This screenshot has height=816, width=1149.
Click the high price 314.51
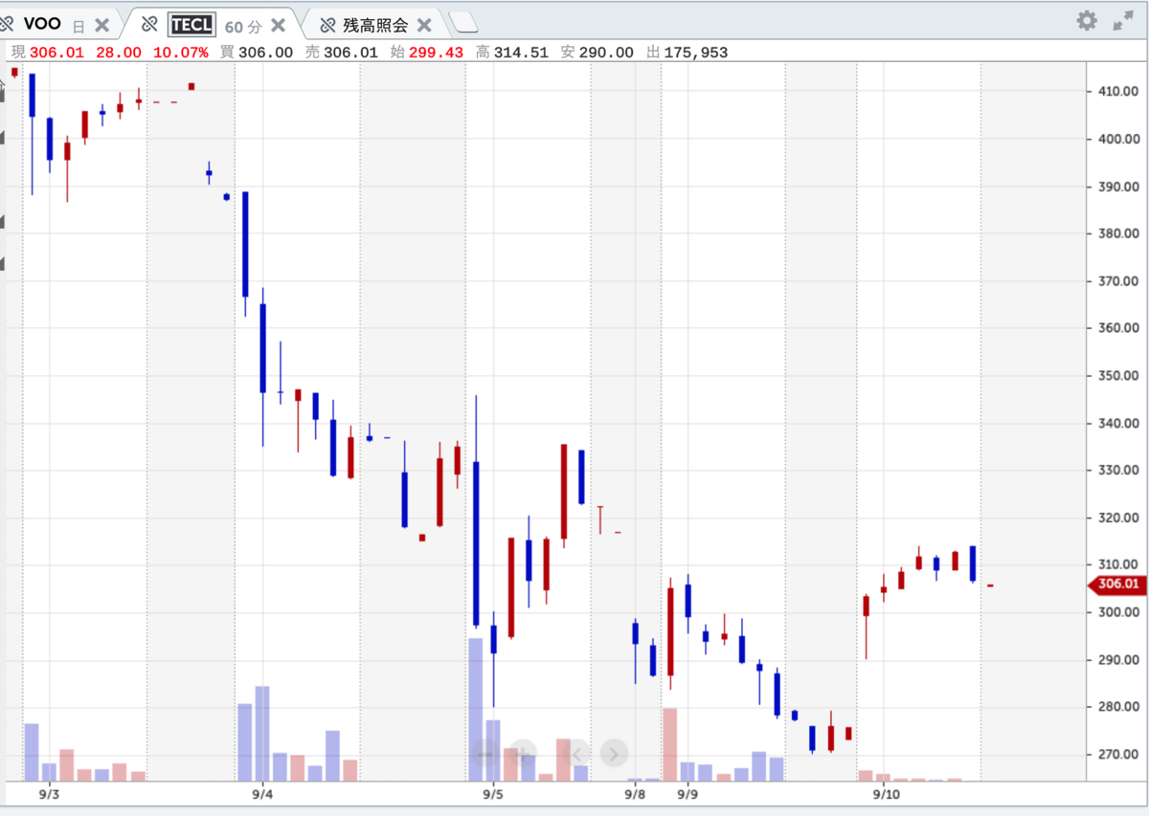pos(521,52)
